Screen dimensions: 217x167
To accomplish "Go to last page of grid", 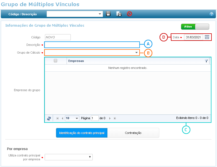I will (115, 118).
